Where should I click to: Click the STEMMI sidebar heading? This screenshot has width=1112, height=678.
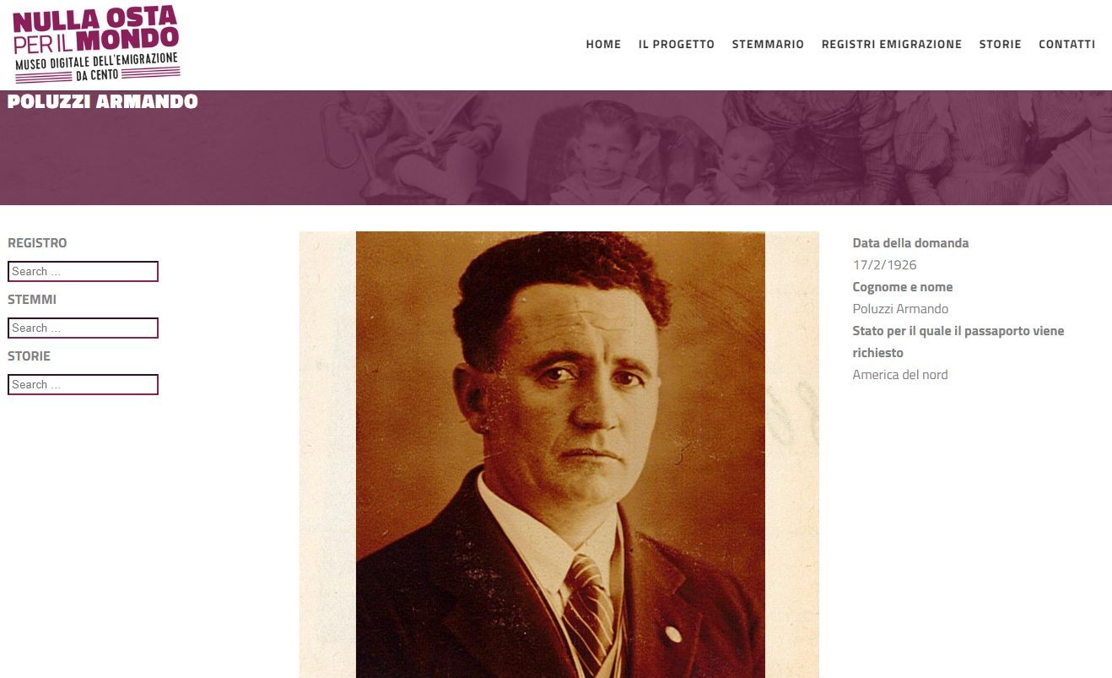32,300
